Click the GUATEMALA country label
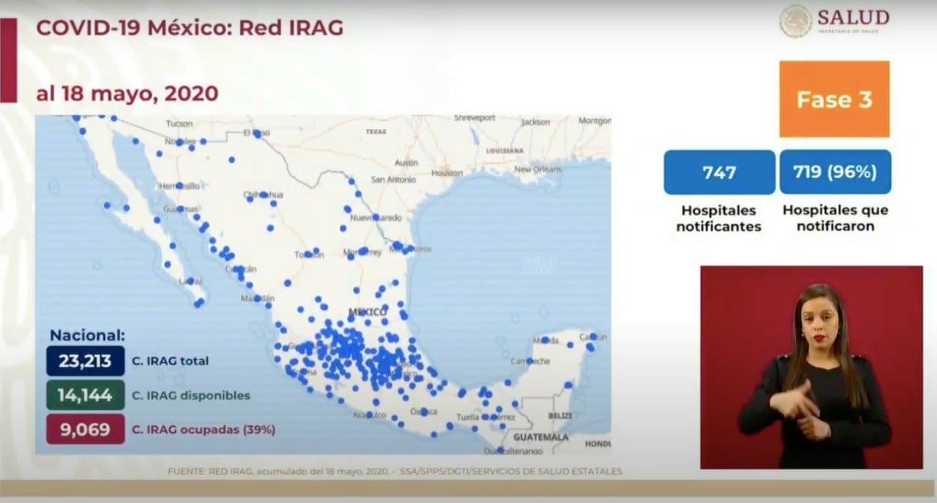937x503 pixels. coord(541,437)
